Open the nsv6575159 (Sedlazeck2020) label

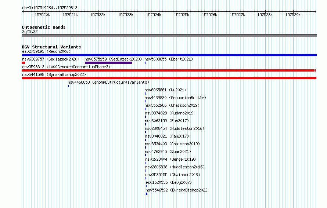pos(113,59)
